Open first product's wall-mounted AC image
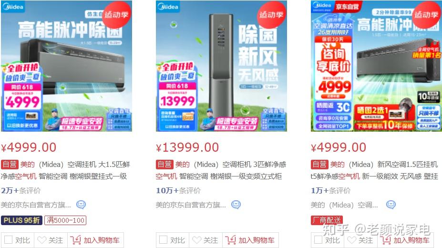 click(67, 66)
